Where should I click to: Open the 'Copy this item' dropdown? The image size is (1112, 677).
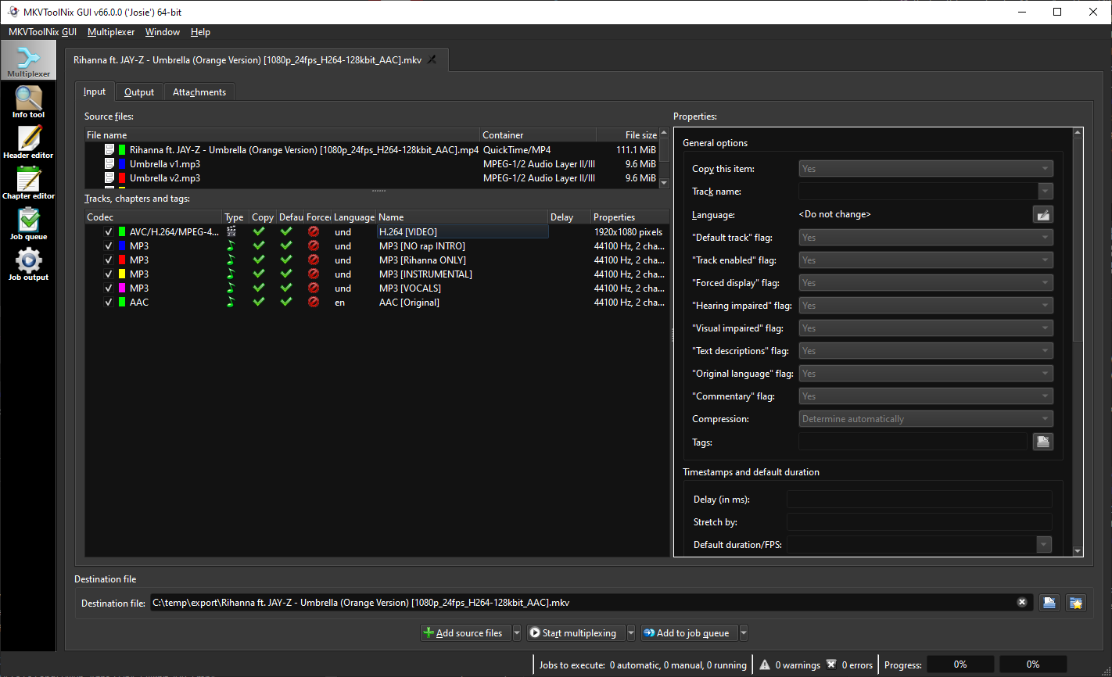[x=926, y=168]
